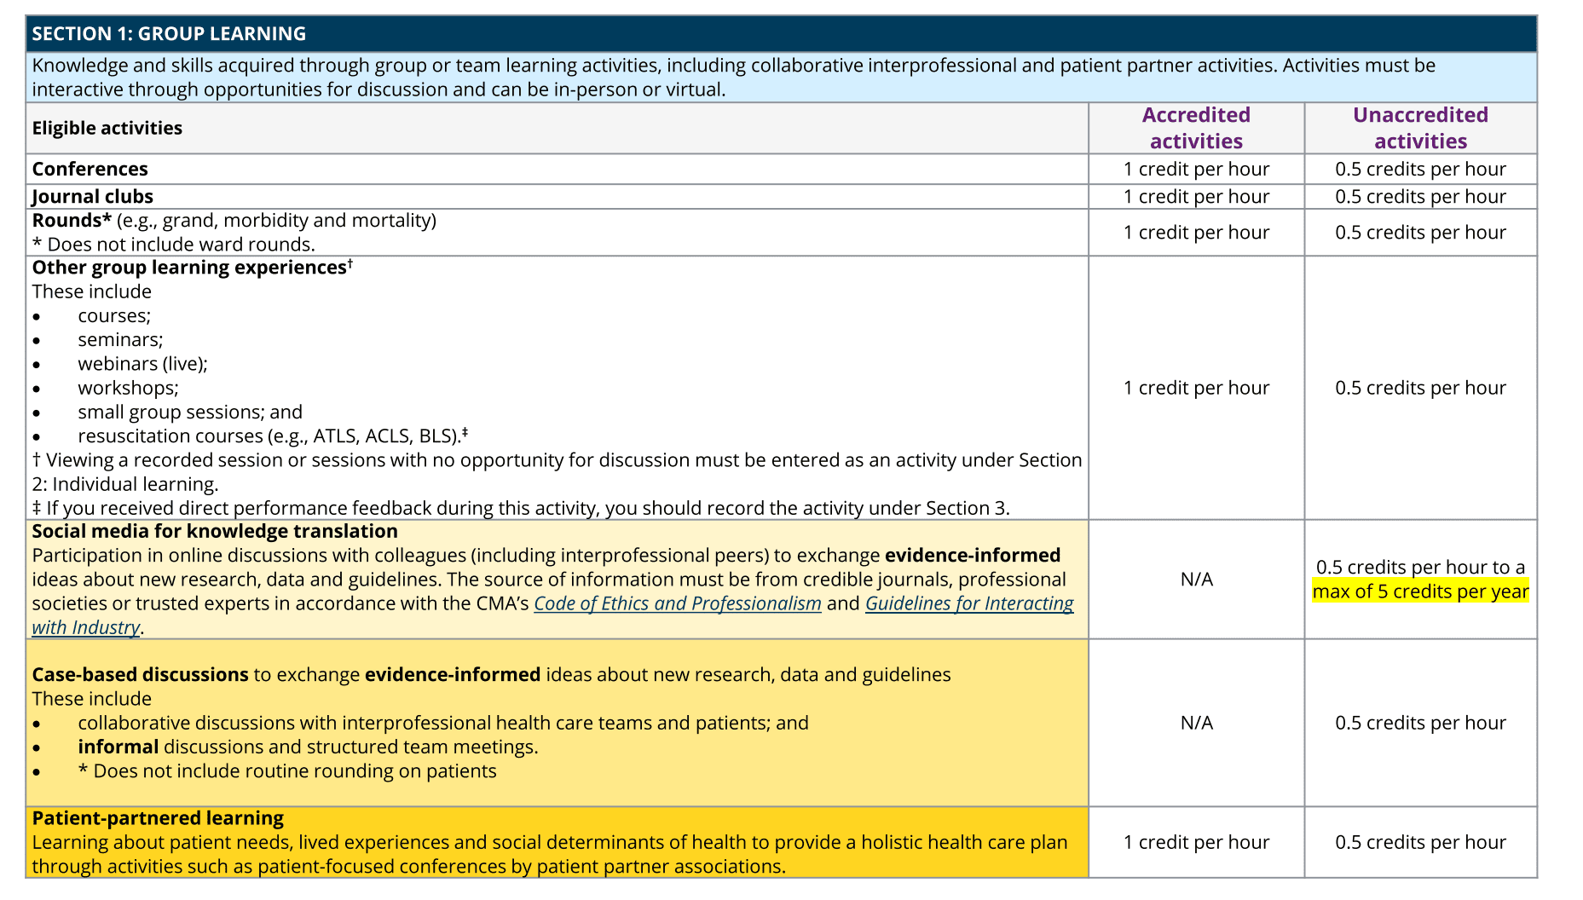
Task: Open the Code of Ethics and Professionalism link
Action: point(677,603)
